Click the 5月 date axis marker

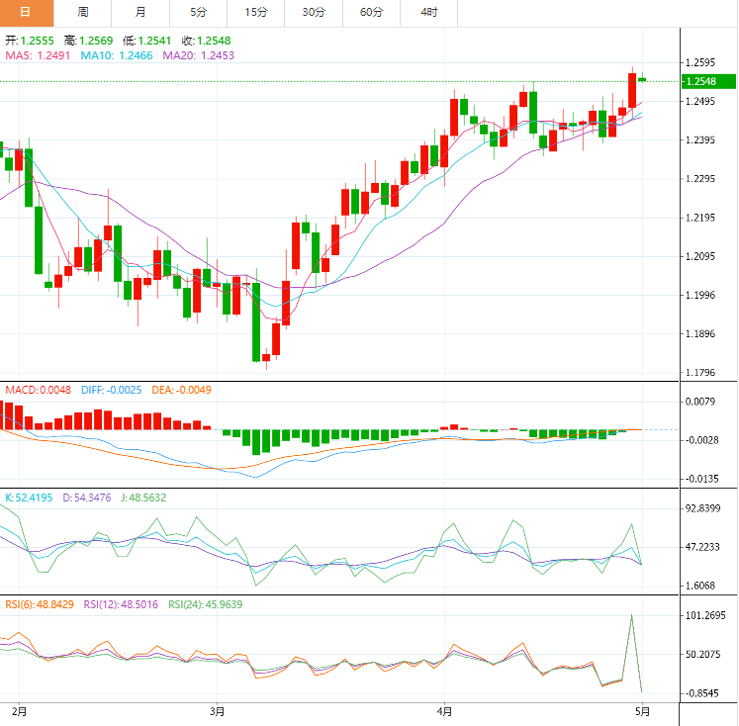tap(642, 711)
